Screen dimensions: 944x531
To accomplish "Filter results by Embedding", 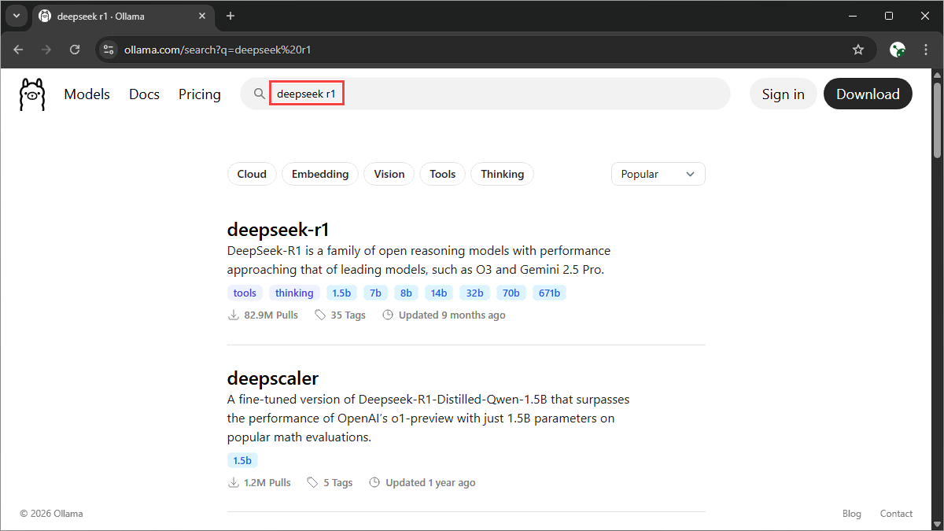I will click(x=320, y=174).
